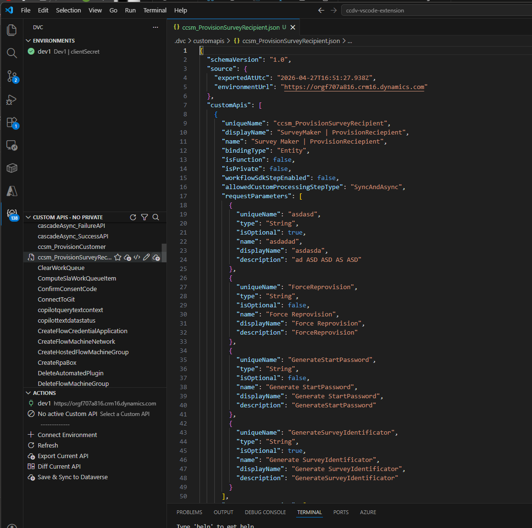The width and height of the screenshot is (532, 528).
Task: Open the Edit menu
Action: pos(43,11)
